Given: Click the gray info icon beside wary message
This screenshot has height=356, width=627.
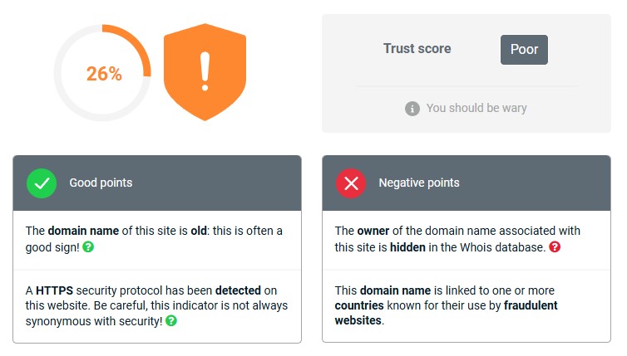Looking at the screenshot, I should (412, 109).
